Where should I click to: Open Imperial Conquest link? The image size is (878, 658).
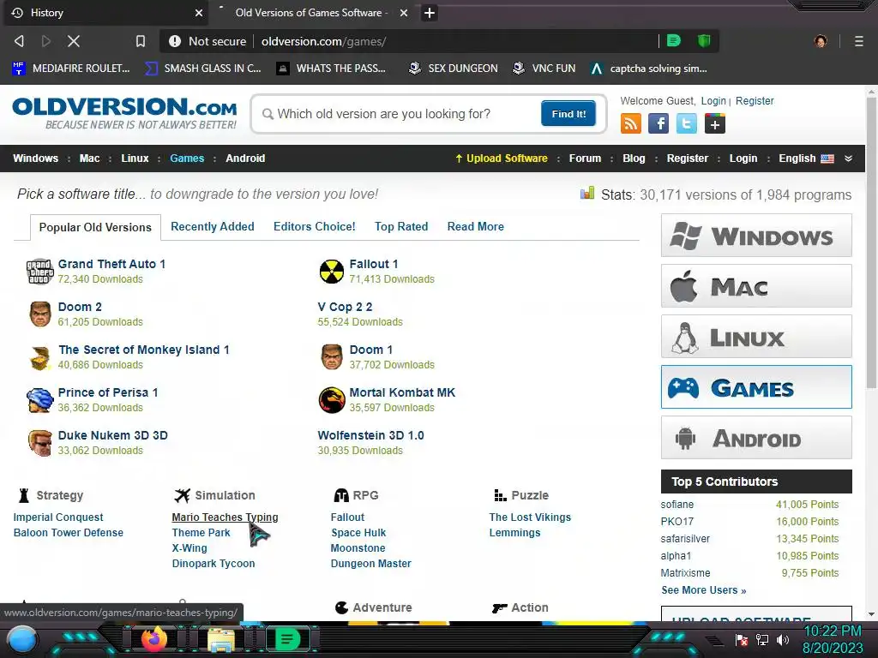58,517
